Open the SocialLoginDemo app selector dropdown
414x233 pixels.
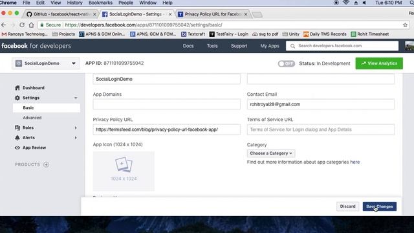[x=46, y=63]
